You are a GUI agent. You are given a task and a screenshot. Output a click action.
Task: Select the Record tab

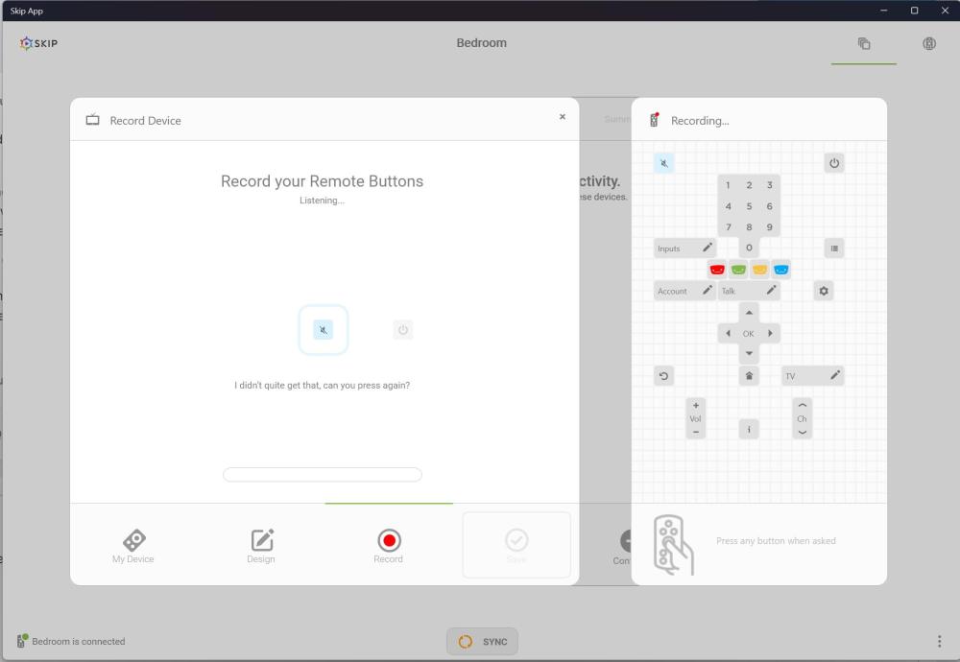pos(389,546)
